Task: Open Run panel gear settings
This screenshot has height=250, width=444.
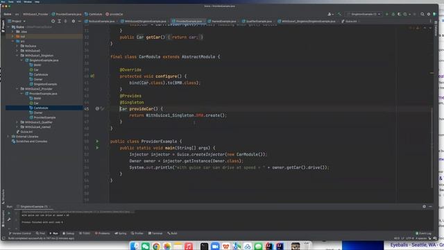Action: (x=424, y=207)
